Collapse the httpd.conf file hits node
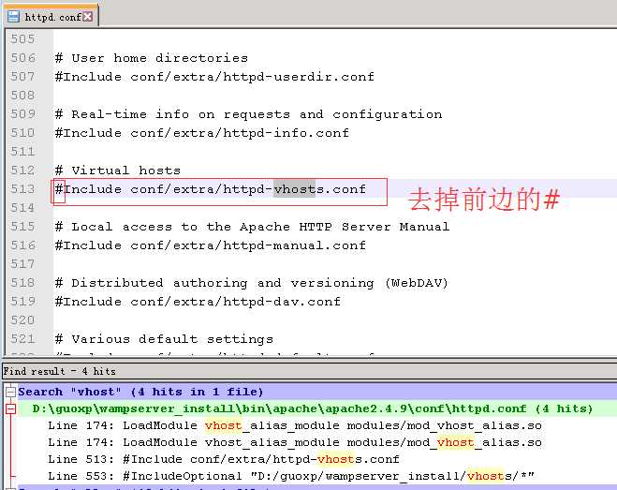 coord(10,408)
